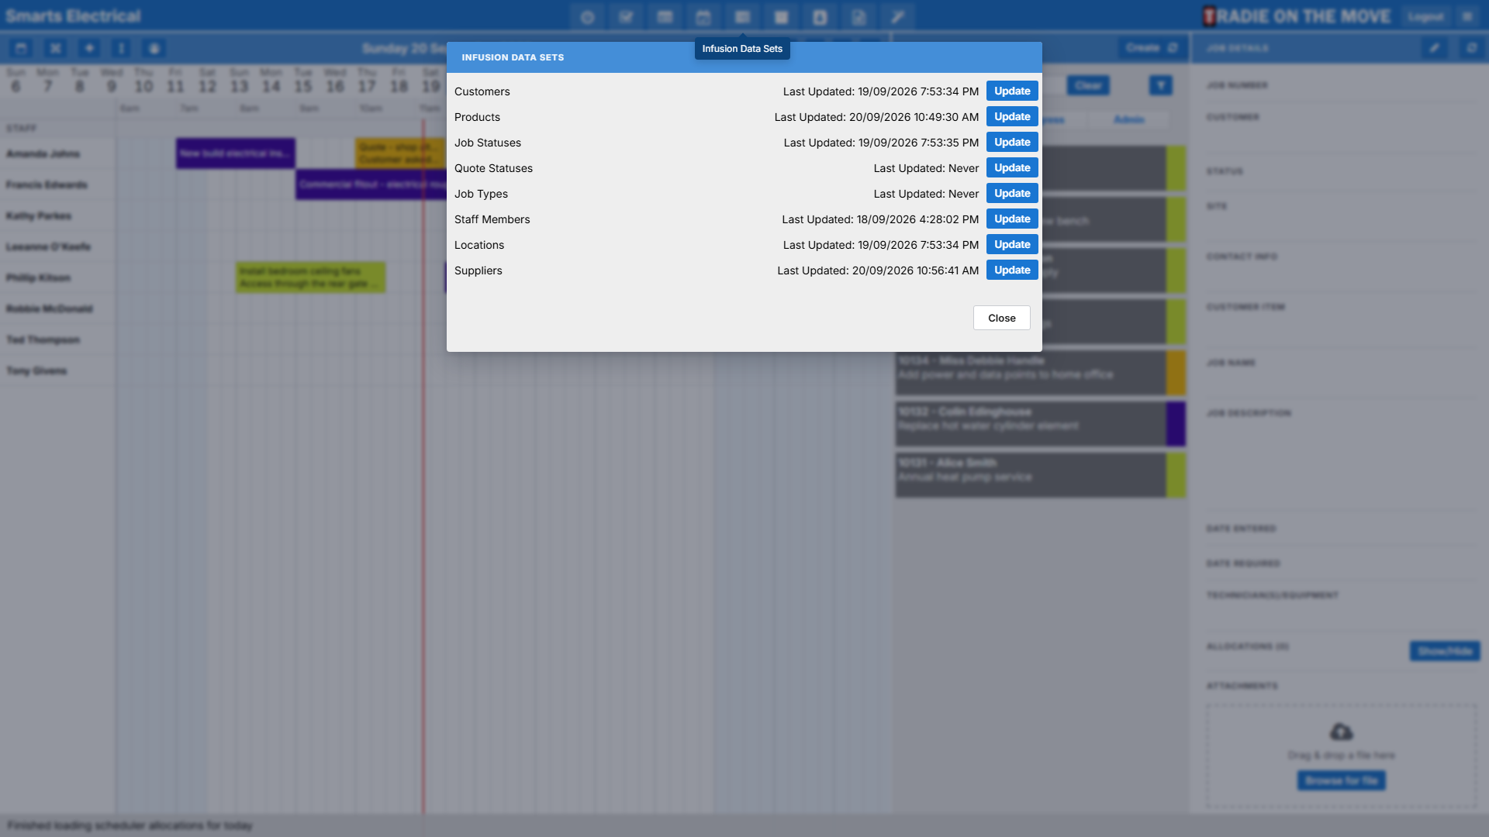Click 'Last Updated: 18/09/2026 4:28:02 PM' text

click(880, 219)
